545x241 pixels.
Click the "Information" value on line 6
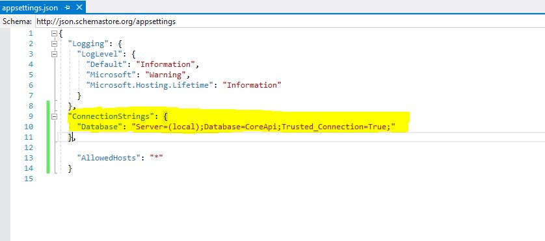252,86
